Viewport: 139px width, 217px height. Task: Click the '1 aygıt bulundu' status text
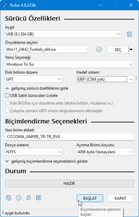(16, 213)
